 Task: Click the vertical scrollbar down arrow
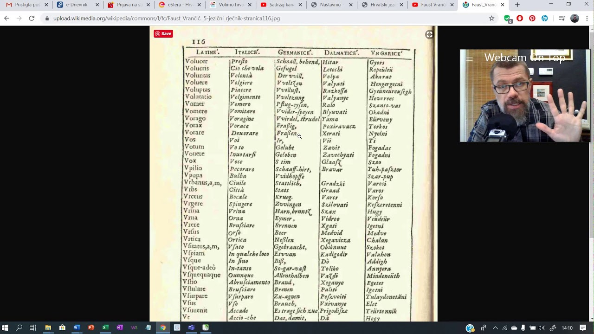tap(591, 318)
